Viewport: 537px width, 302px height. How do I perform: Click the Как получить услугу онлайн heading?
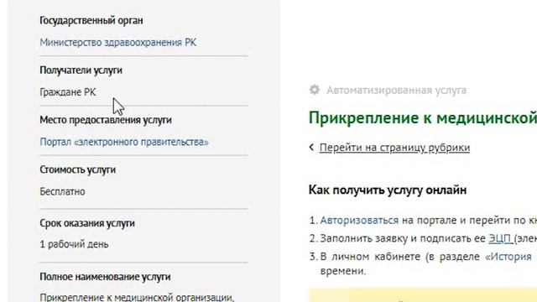pos(388,190)
